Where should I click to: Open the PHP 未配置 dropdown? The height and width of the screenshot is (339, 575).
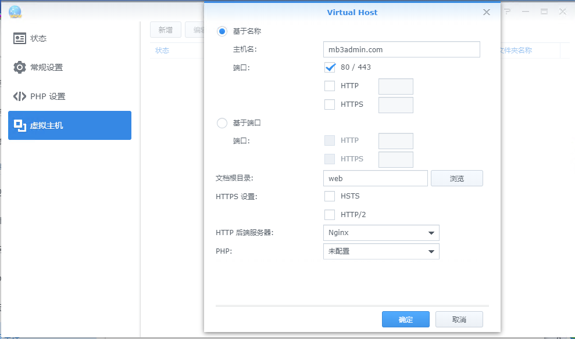[381, 251]
